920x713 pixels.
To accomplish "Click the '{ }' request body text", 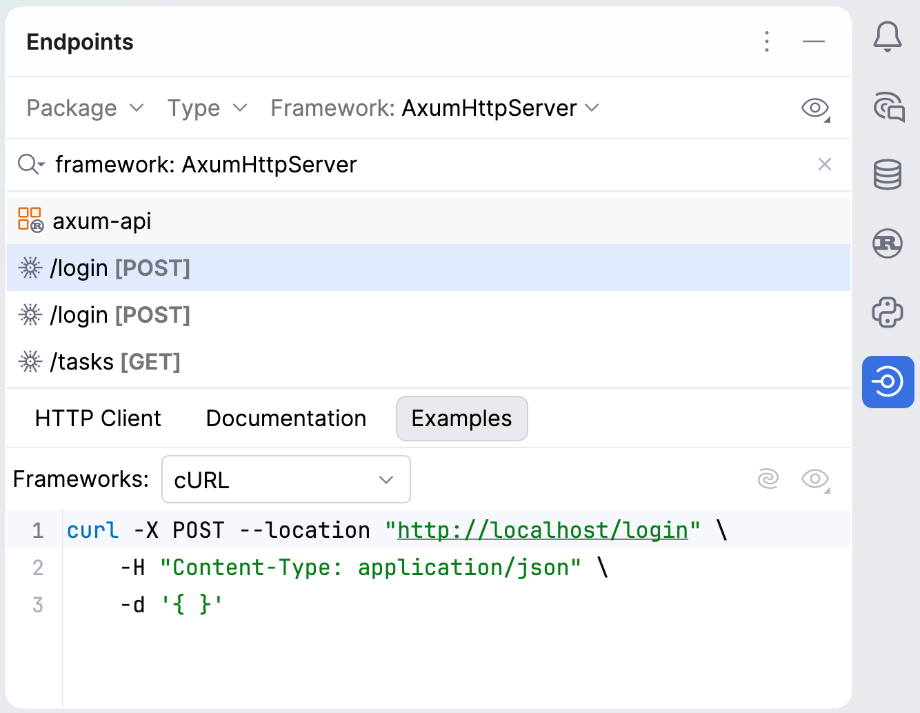I will [192, 605].
